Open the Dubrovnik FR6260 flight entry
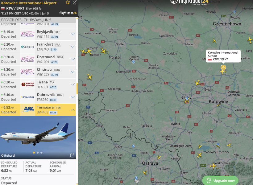 (38, 97)
